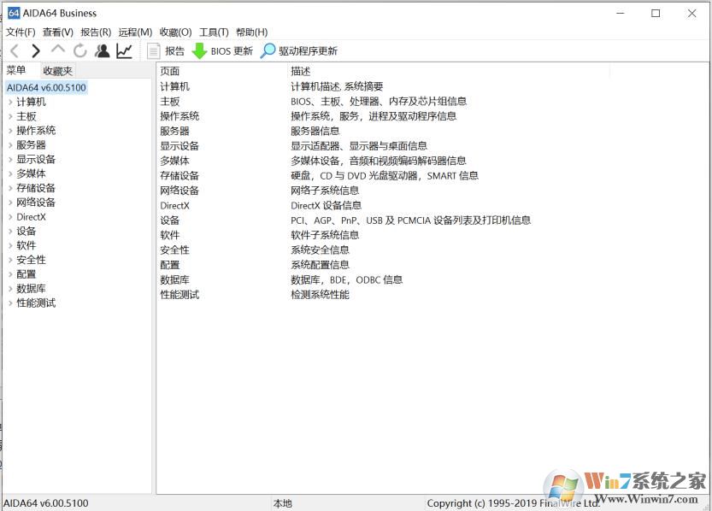Screen dimensions: 712x511
Task: Expand the 计算机 tree node
Action: 10,102
